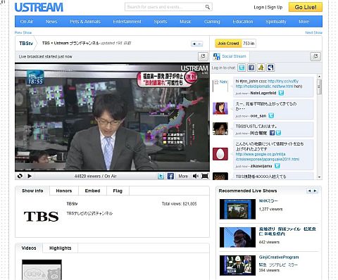Click the TBS logo image

click(x=41, y=217)
